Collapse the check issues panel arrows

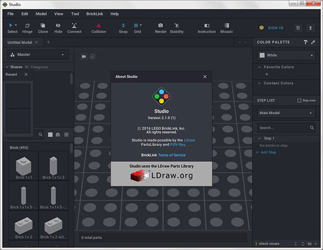click(x=296, y=244)
